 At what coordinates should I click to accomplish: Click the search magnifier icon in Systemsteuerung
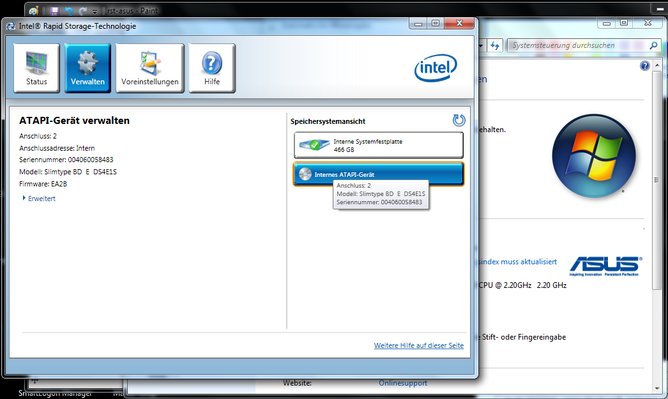(653, 45)
